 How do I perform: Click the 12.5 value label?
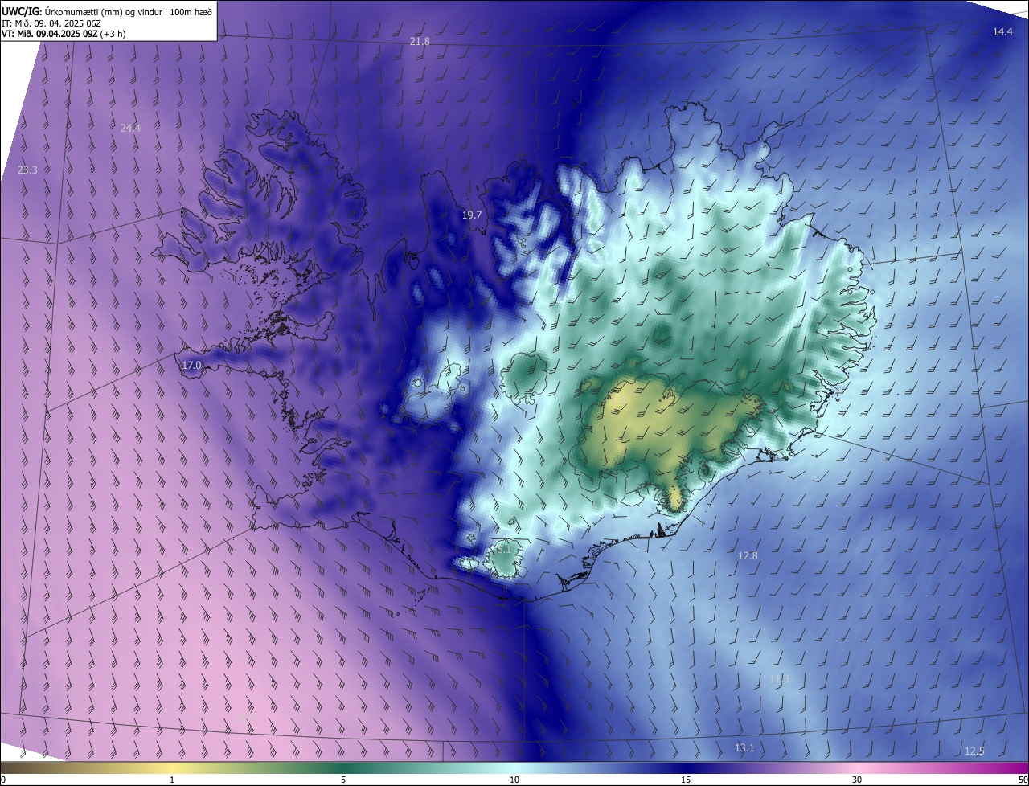click(x=974, y=751)
